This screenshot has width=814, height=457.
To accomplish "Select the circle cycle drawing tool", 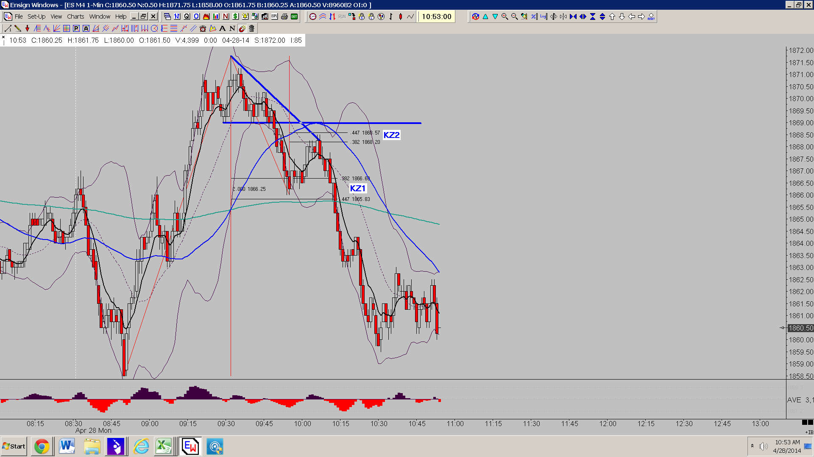I will coord(154,28).
